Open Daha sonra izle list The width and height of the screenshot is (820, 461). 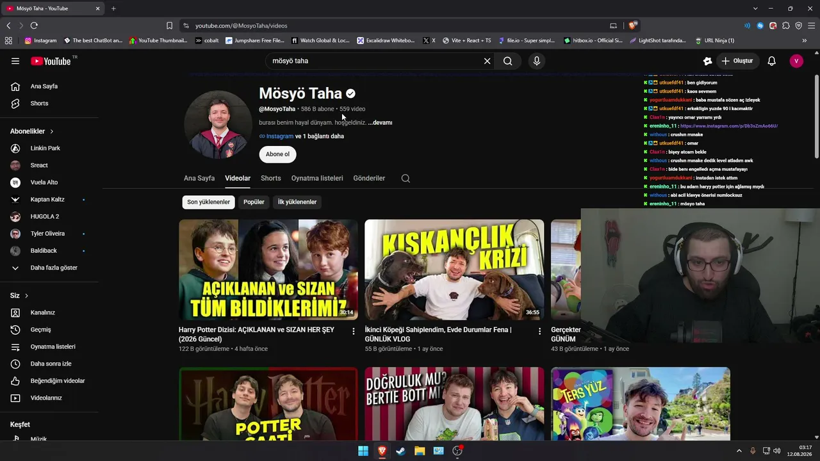pyautogui.click(x=49, y=364)
